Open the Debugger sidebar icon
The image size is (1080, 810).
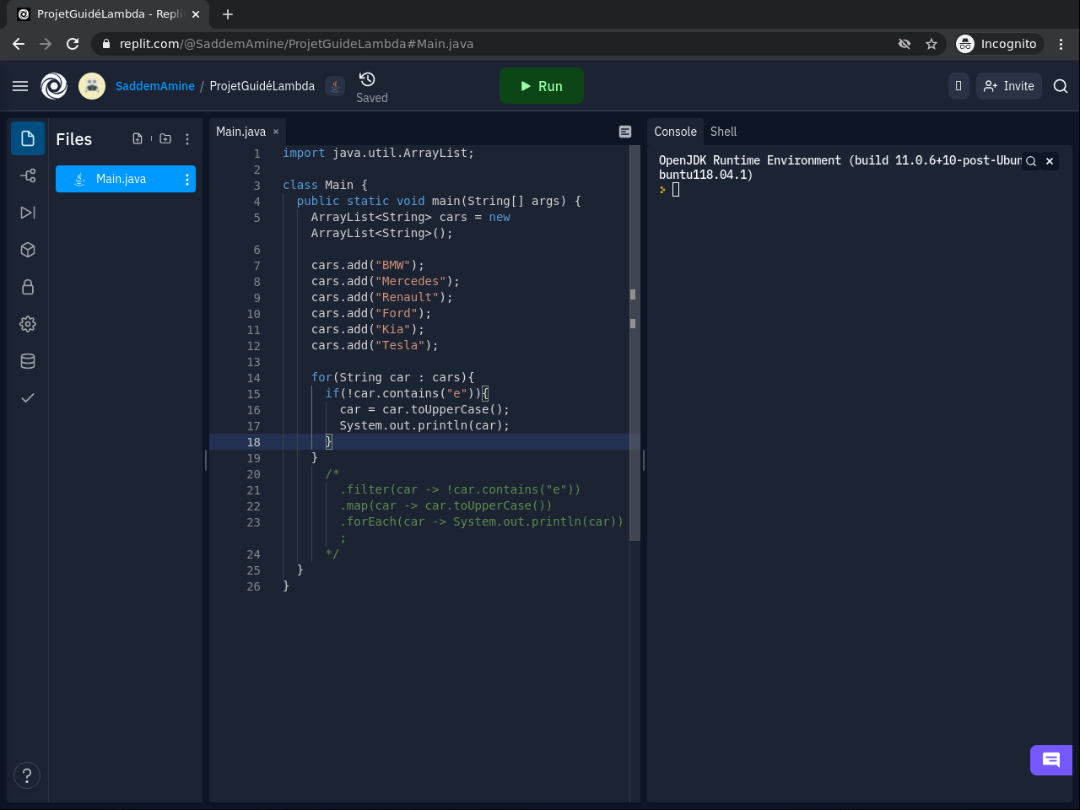(x=28, y=213)
